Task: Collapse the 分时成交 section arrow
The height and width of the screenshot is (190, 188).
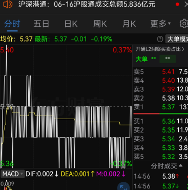Action: click(x=180, y=166)
